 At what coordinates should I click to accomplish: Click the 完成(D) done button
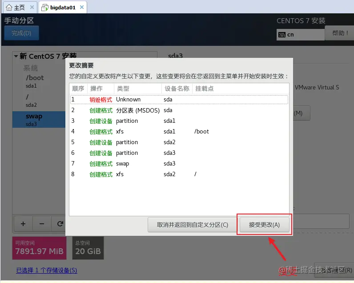(x=21, y=33)
